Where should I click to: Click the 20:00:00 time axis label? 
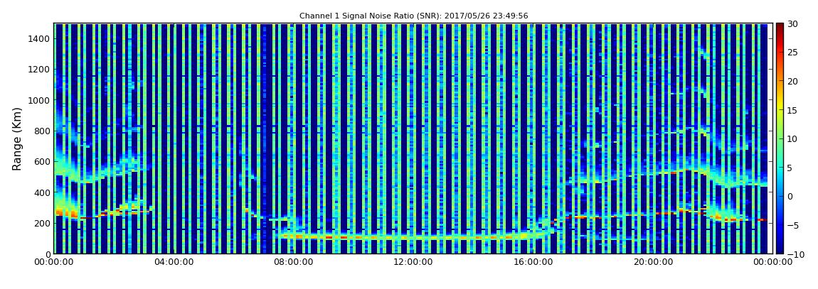pos(653,263)
